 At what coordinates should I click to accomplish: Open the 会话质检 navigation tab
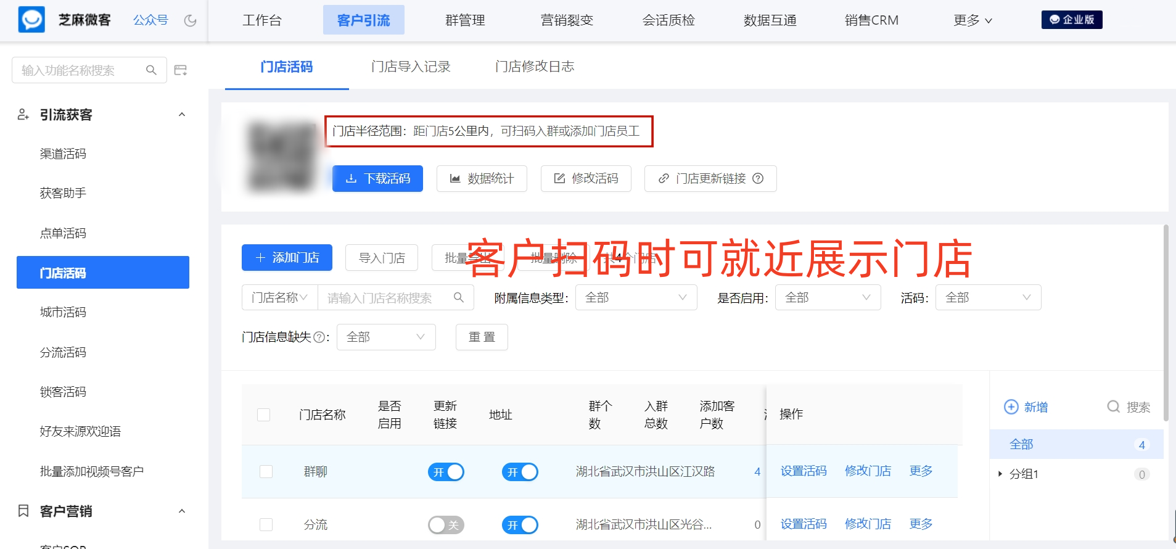click(x=668, y=20)
